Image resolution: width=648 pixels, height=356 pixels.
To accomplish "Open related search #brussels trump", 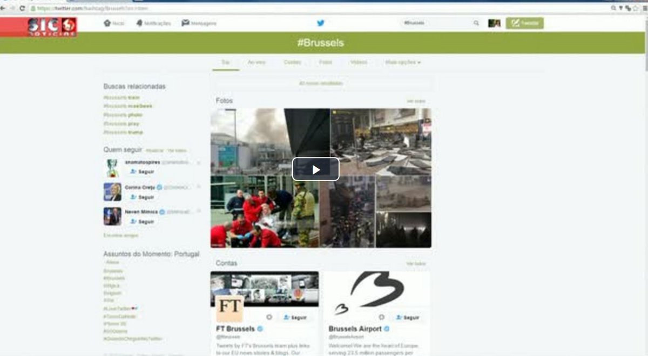I will pyautogui.click(x=123, y=132).
